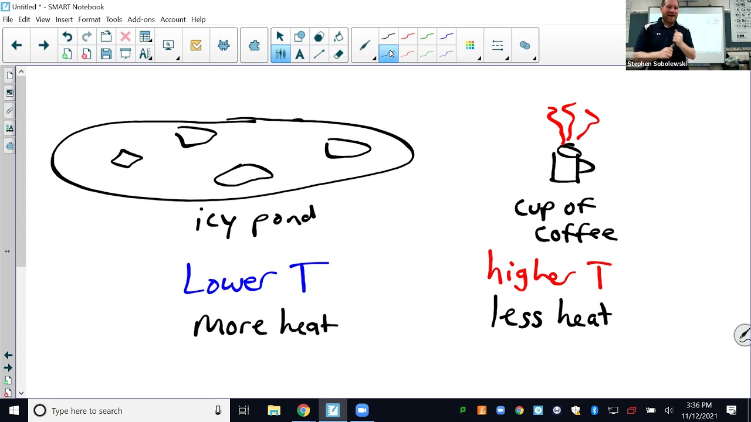Open the Gallery side tab
751x422 pixels.
pos(9,93)
